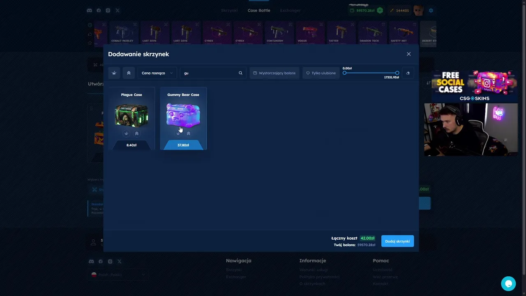Click the crown filter icon beside sort dropdown

tap(114, 73)
